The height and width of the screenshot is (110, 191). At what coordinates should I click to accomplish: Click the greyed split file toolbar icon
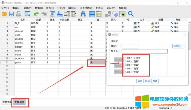[108, 14]
